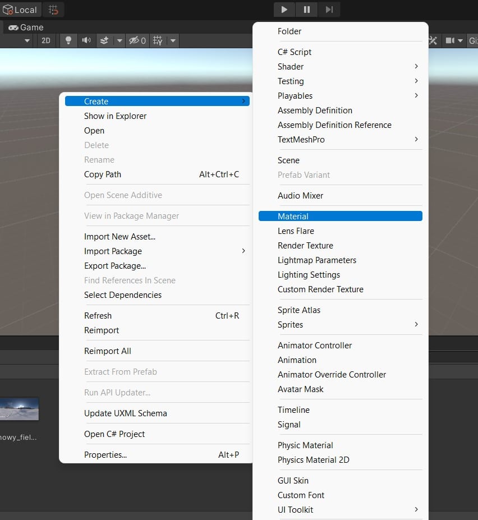Open the grid options dropdown arrow
The image size is (478, 520).
tap(173, 40)
